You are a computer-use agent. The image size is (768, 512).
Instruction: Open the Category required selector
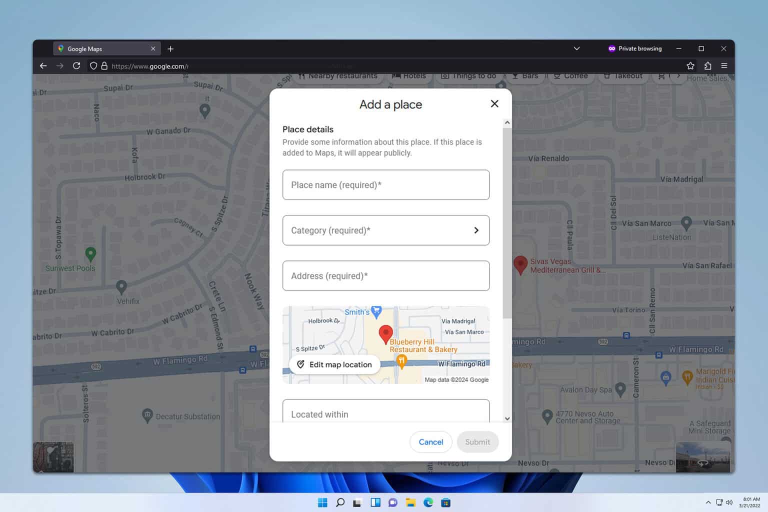coord(386,230)
